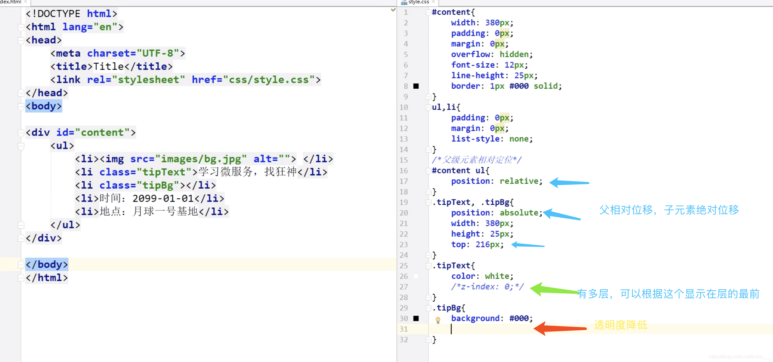Click the commented '/*z-index: 0;*/' line

[x=487, y=287]
